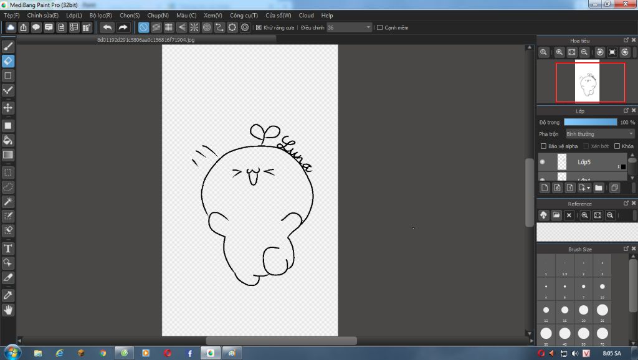The image size is (638, 360).
Task: Rotate canvas left in Hoa tiêu panel
Action: click(x=600, y=52)
